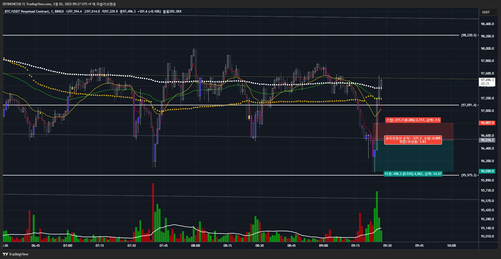Click the 98,000.0 price axis label

487,49
